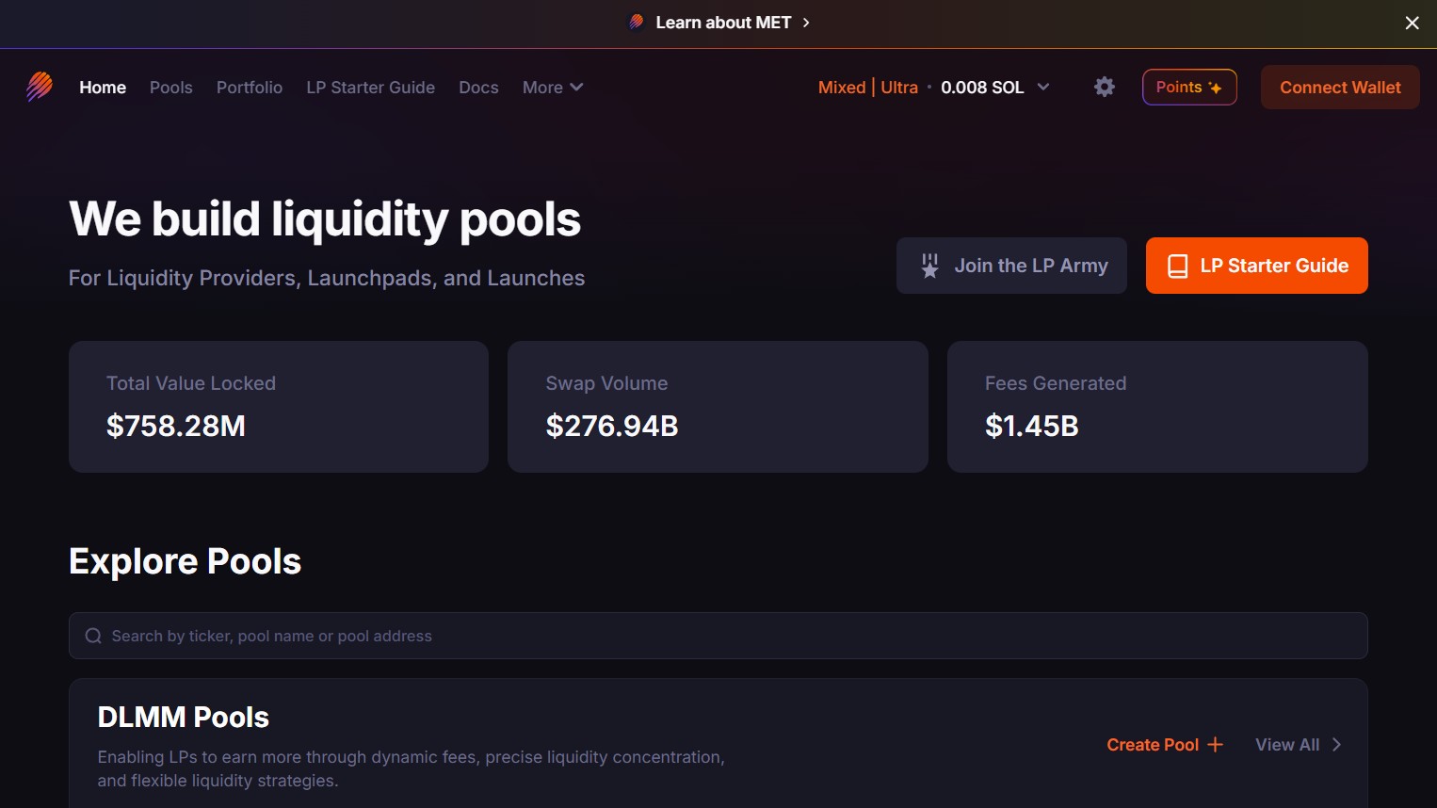Go to the Pools page
This screenshot has width=1437, height=808.
(170, 88)
